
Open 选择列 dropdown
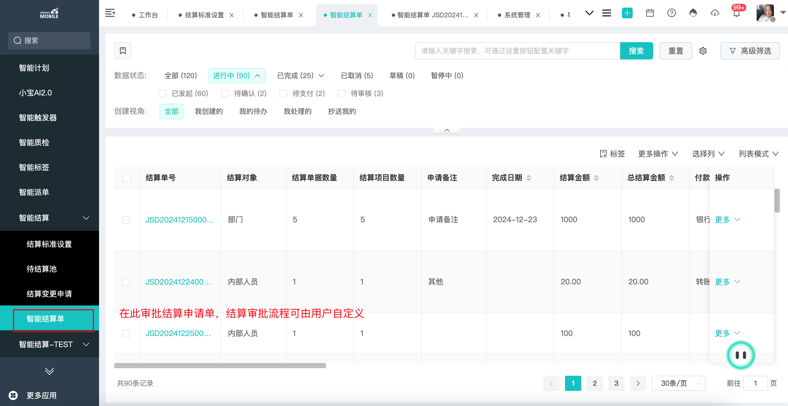pos(708,154)
